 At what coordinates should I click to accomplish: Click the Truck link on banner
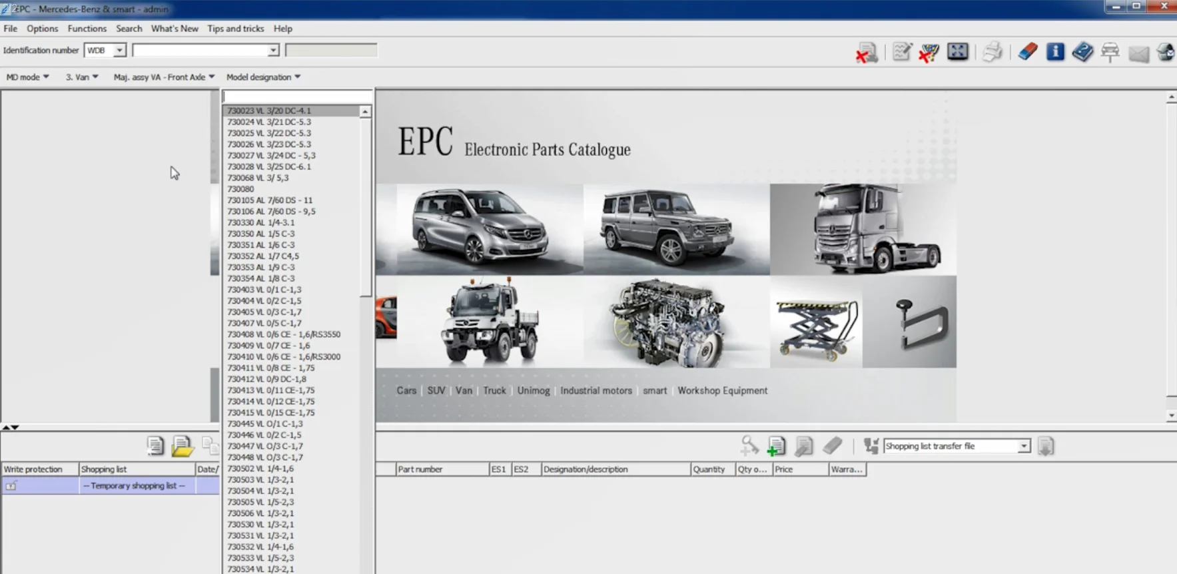click(x=494, y=391)
